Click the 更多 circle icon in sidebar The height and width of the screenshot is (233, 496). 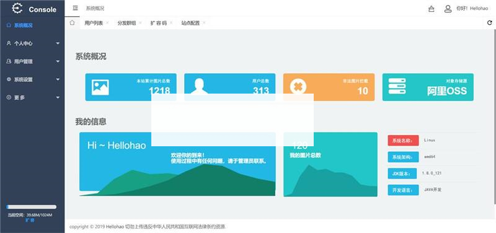(x=9, y=97)
